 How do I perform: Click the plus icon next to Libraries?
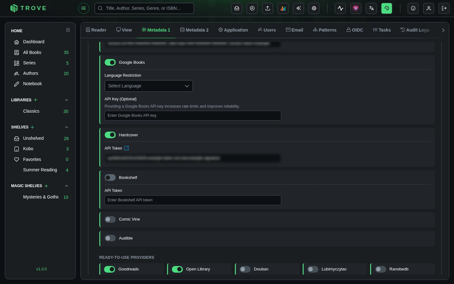[x=36, y=100]
